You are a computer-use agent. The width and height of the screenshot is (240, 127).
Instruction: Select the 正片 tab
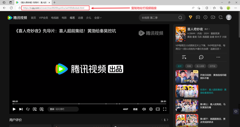click(x=180, y=66)
